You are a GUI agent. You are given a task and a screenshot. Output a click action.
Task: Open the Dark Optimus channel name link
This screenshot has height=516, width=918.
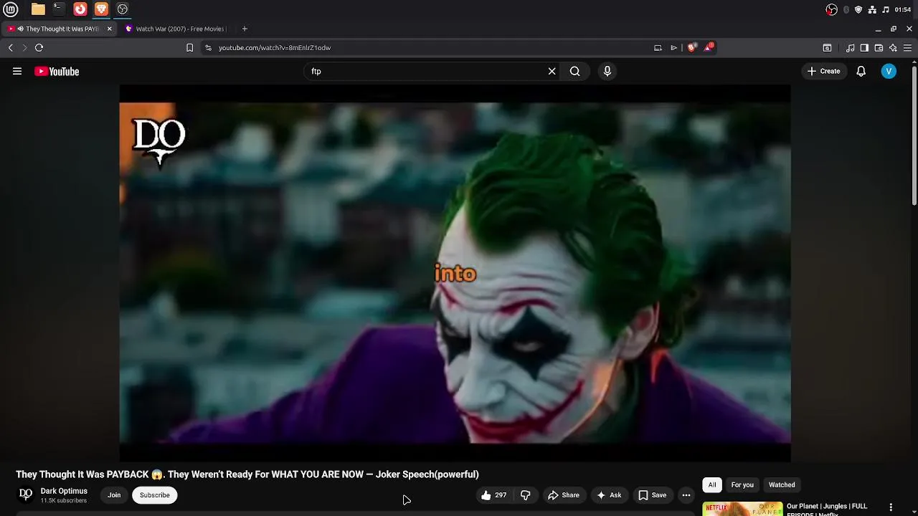tap(64, 491)
